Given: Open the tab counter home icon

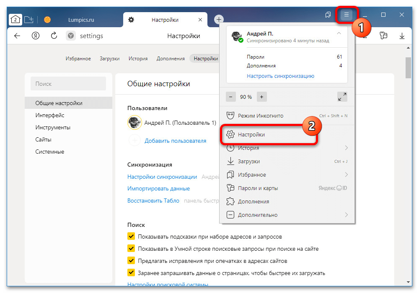Looking at the screenshot, I should coord(16,20).
